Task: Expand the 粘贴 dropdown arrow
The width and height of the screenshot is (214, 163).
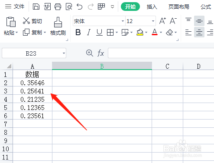Action: (17, 32)
